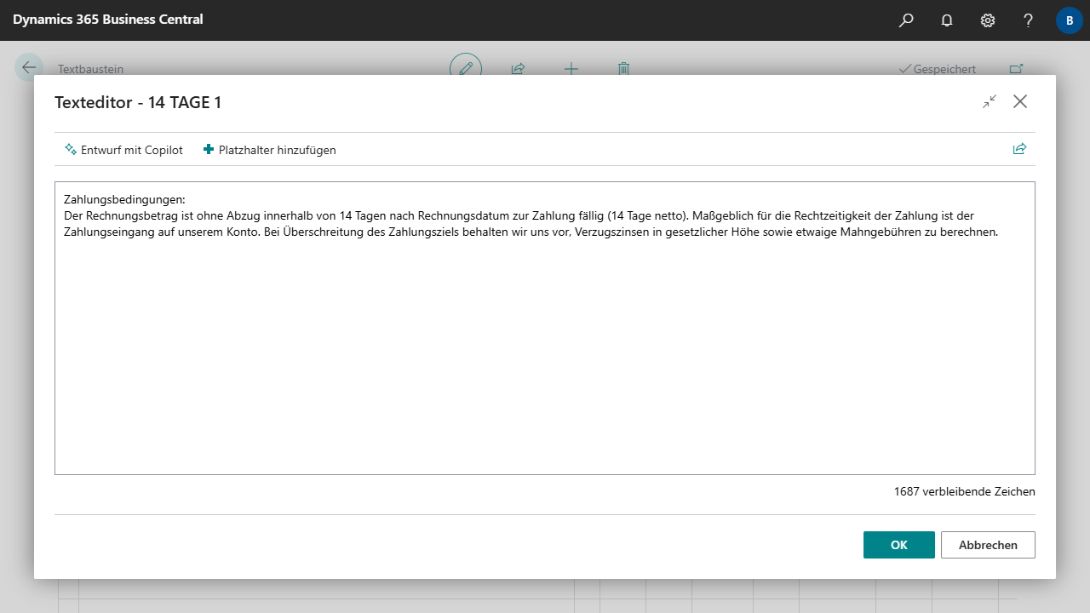Open background page in new window icon
Screen dimensions: 1090x613
pyautogui.click(x=1016, y=68)
